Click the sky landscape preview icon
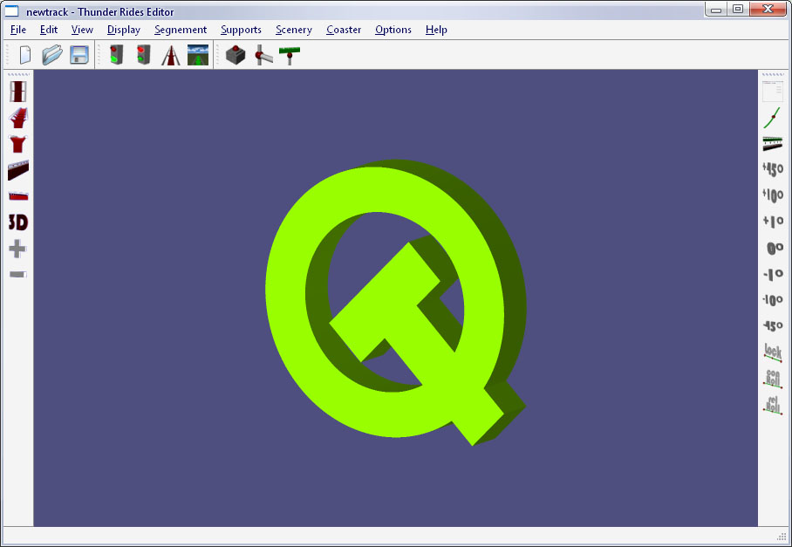 [x=198, y=55]
